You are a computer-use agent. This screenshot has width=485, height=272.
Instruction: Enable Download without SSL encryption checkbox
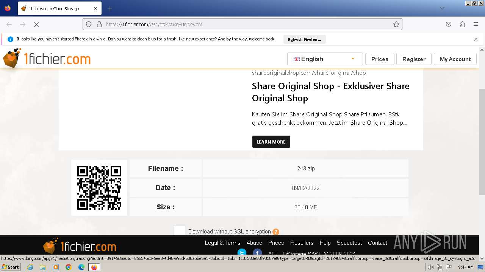point(179,231)
